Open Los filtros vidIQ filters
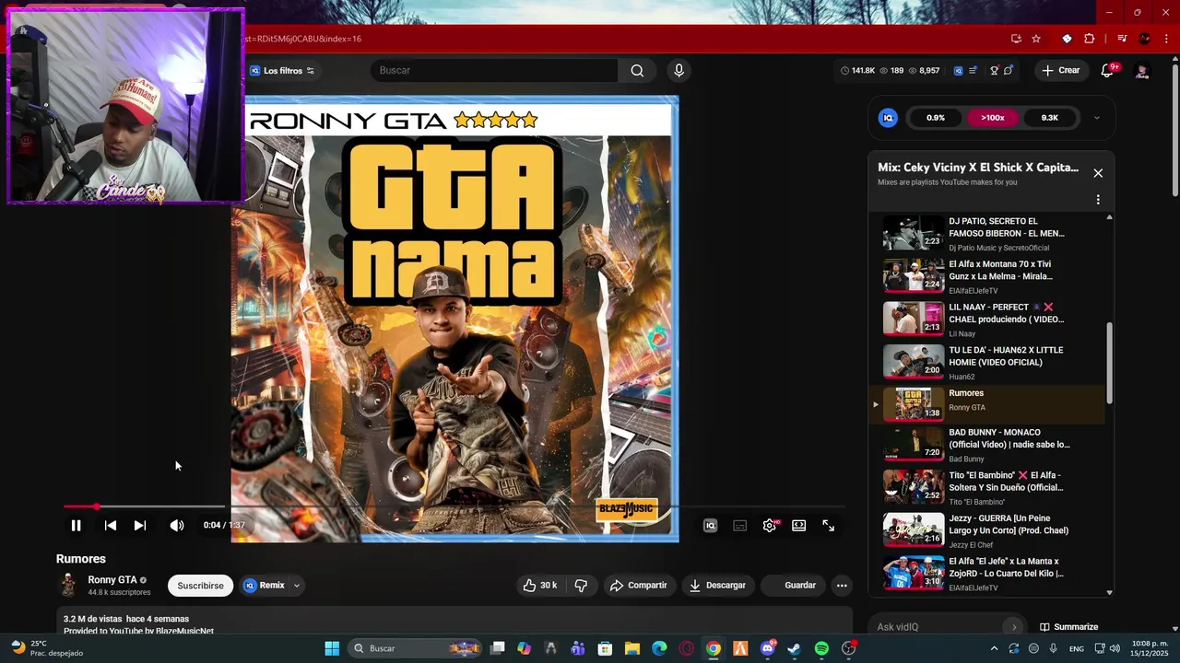This screenshot has width=1180, height=663. pyautogui.click(x=282, y=71)
